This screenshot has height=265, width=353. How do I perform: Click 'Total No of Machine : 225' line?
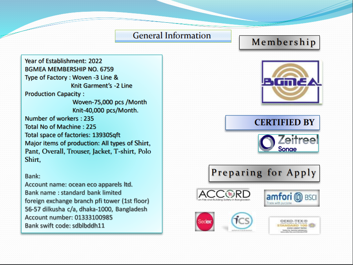pyautogui.click(x=60, y=127)
